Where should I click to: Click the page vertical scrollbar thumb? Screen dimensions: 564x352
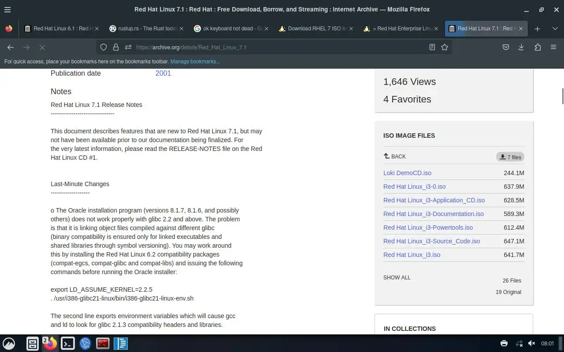(562, 96)
